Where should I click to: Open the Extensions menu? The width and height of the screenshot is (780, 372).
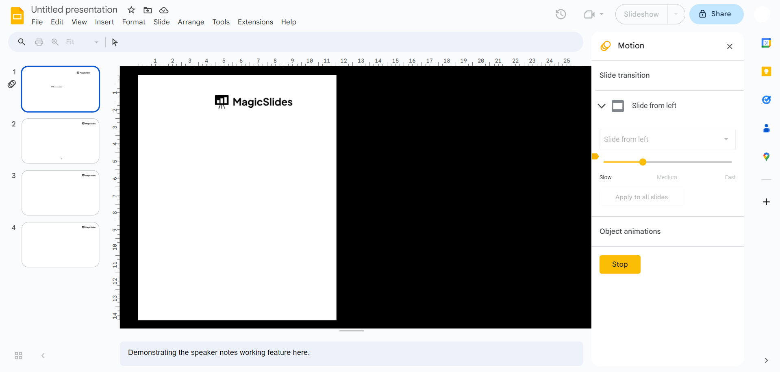click(x=255, y=22)
